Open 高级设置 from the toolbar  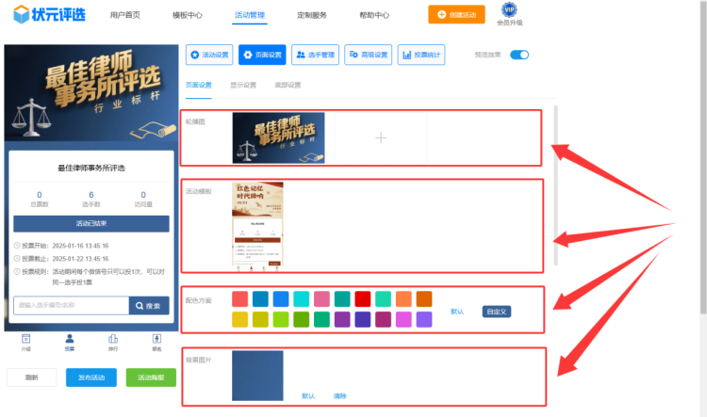point(368,55)
